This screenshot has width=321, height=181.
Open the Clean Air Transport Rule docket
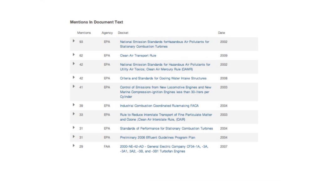tap(138, 56)
